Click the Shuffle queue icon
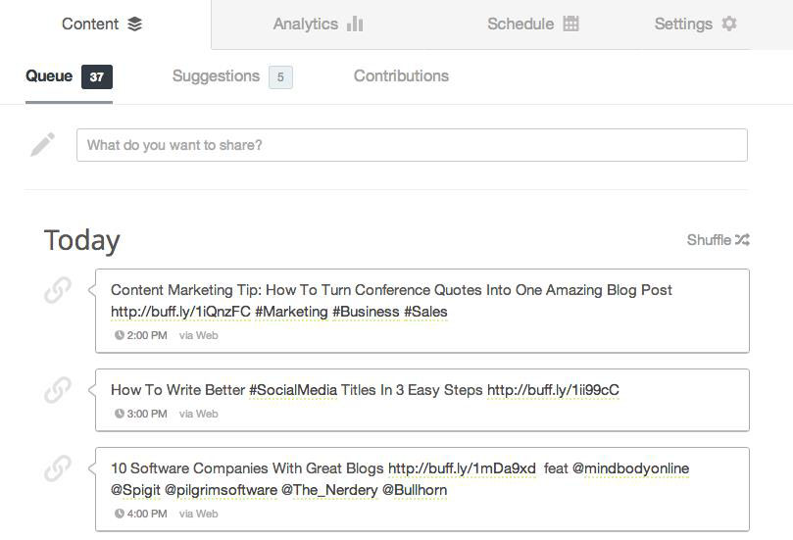The image size is (793, 540). point(742,240)
